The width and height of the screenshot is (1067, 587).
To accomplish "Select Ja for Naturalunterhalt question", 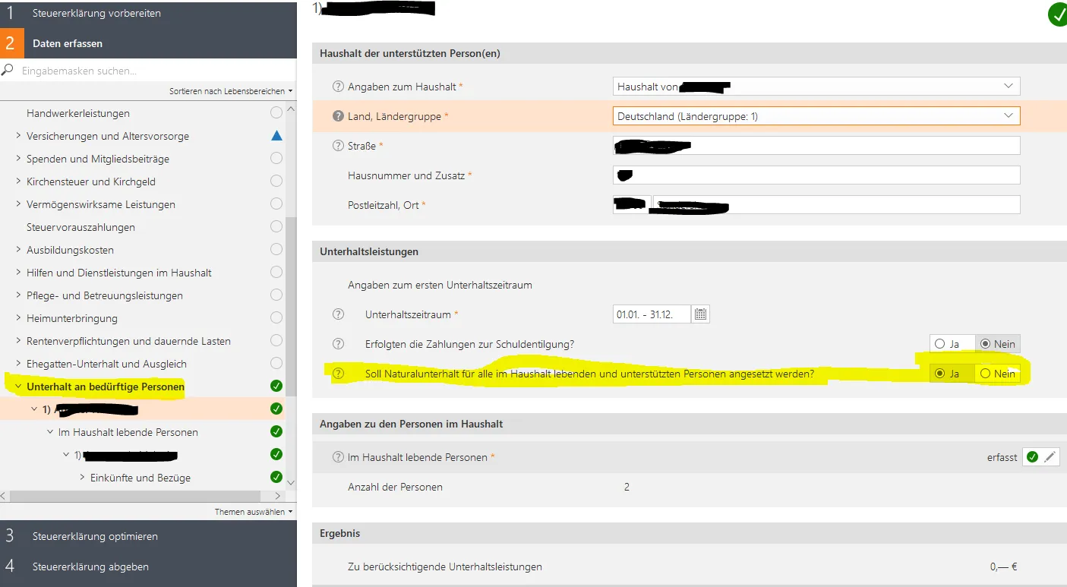I will (x=940, y=374).
